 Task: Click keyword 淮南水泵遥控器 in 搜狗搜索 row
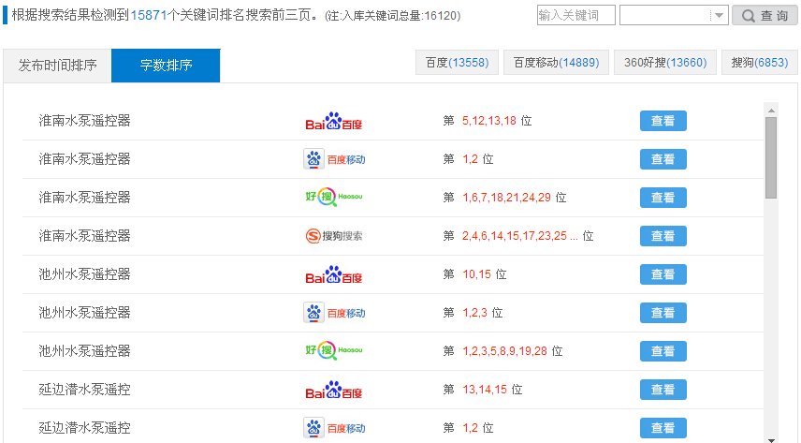pyautogui.click(x=85, y=236)
